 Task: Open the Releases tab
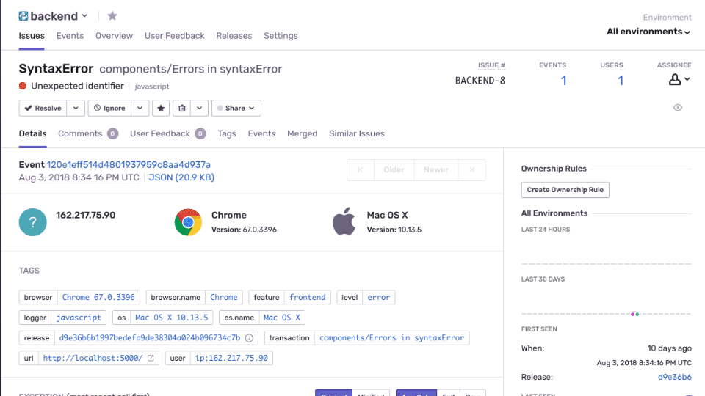point(234,36)
